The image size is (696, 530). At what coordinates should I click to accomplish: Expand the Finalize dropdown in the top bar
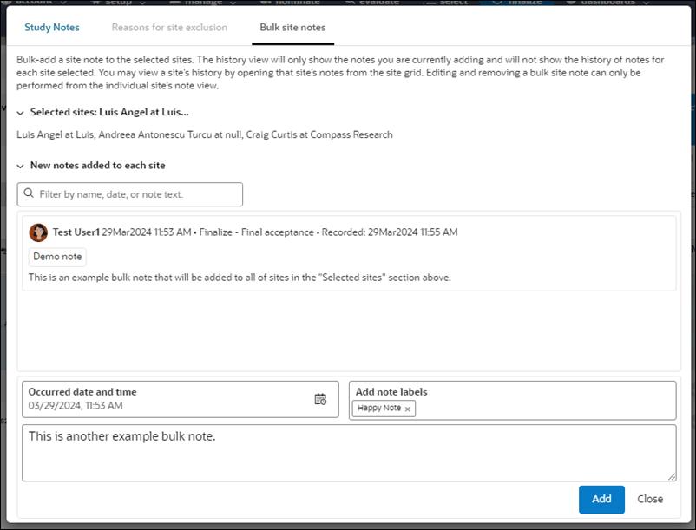pos(522,3)
